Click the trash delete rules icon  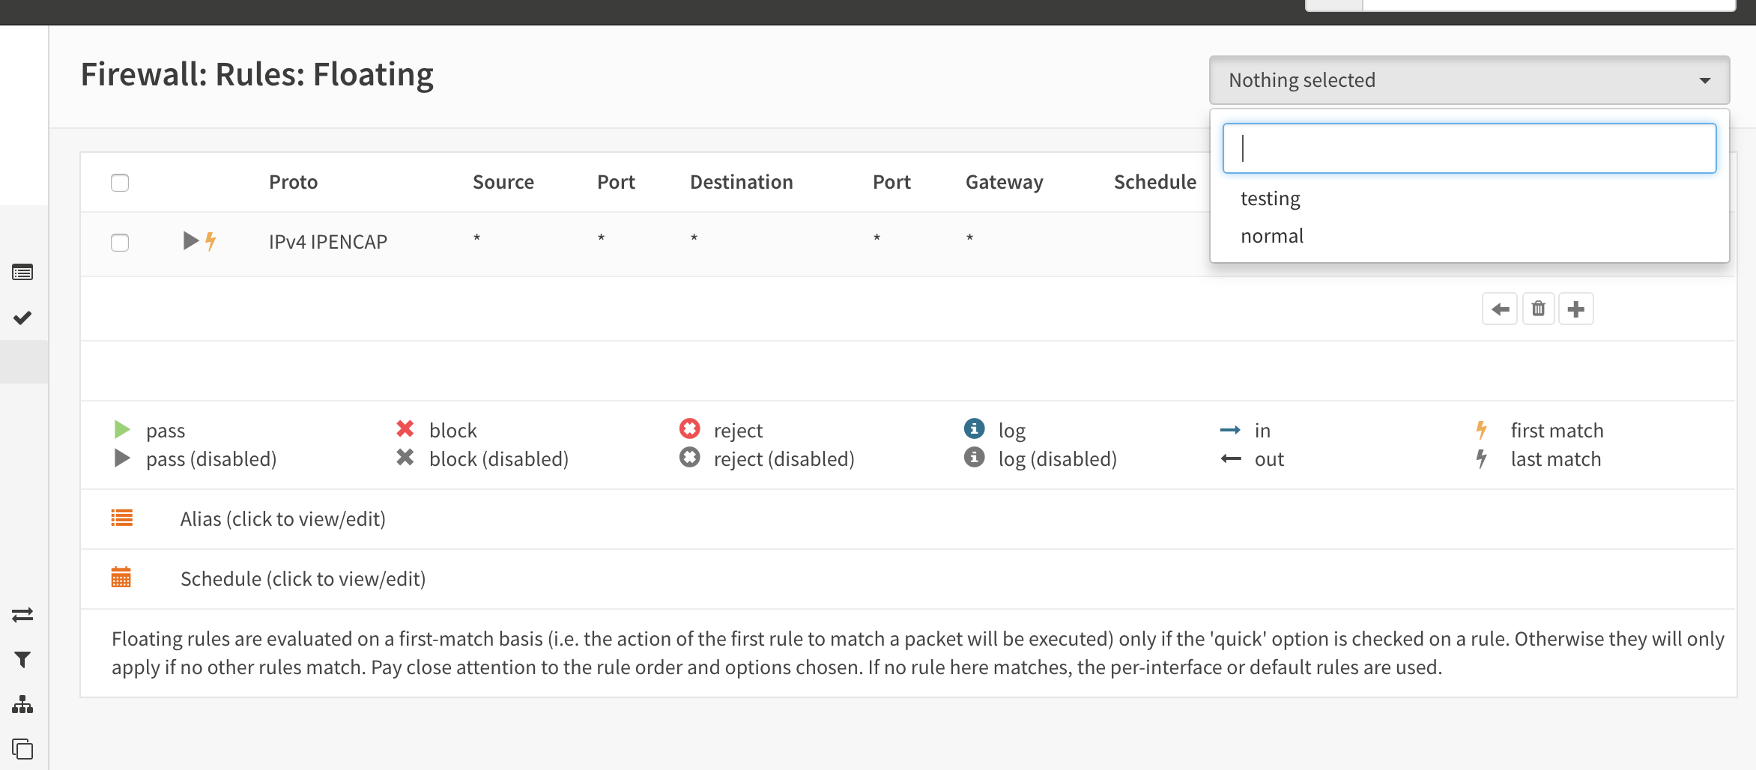1538,309
